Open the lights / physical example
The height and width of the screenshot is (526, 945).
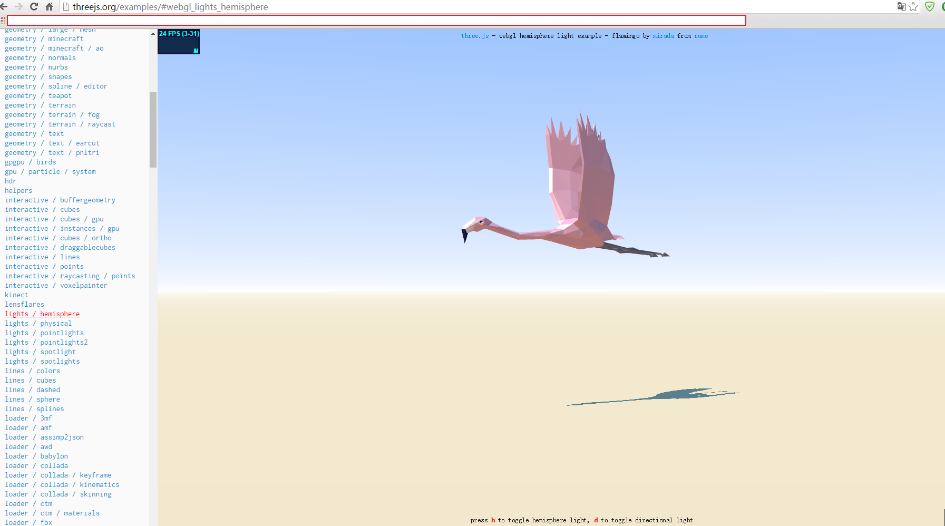point(38,323)
